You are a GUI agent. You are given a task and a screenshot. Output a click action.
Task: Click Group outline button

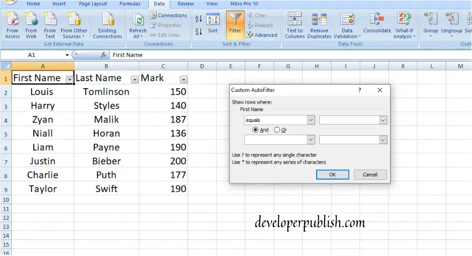pyautogui.click(x=430, y=25)
